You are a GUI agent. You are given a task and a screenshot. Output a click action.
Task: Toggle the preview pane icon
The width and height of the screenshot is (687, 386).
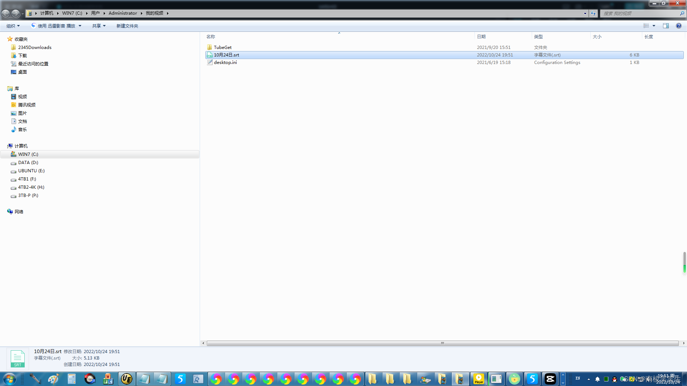click(666, 26)
